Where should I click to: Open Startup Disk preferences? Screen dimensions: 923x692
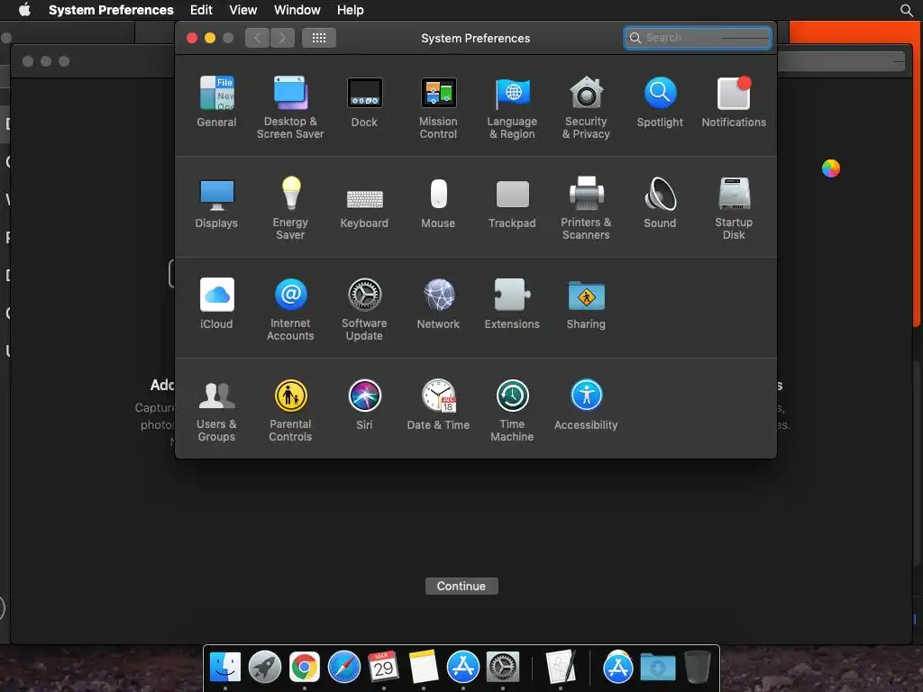pyautogui.click(x=734, y=208)
